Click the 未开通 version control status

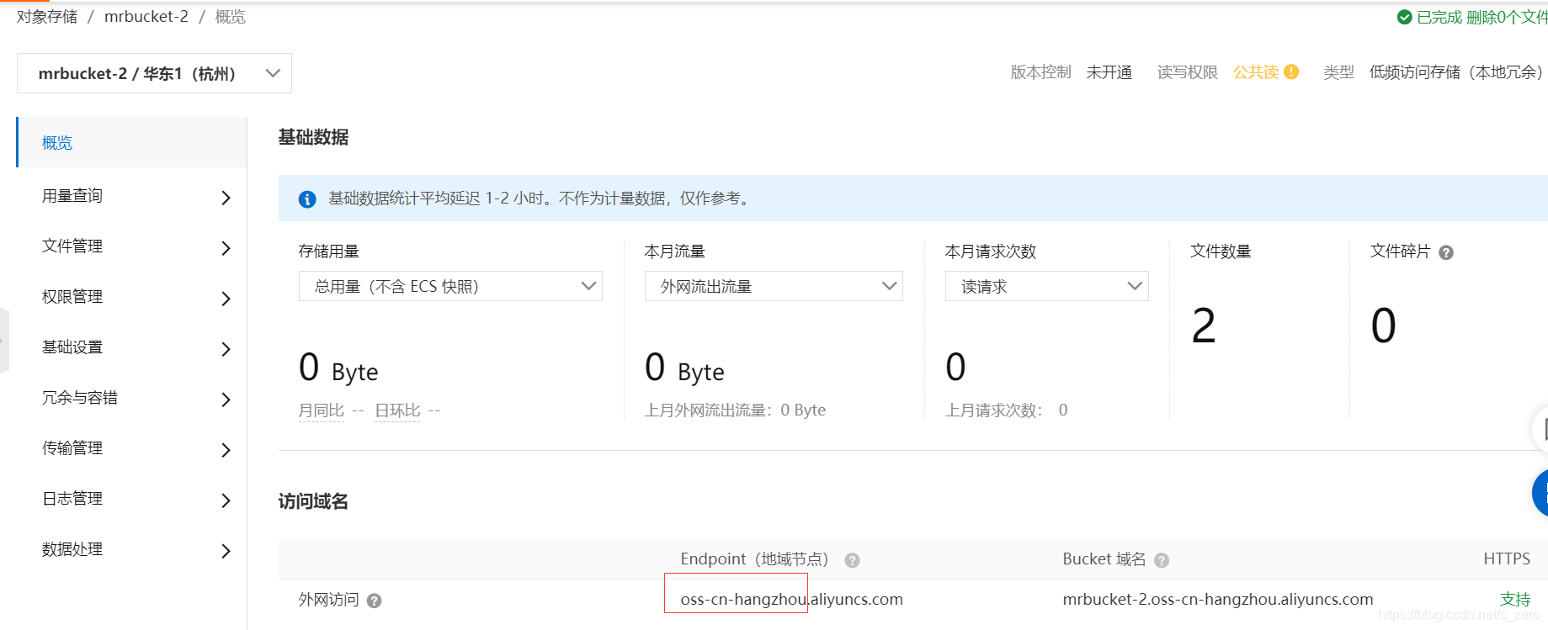(x=1109, y=72)
